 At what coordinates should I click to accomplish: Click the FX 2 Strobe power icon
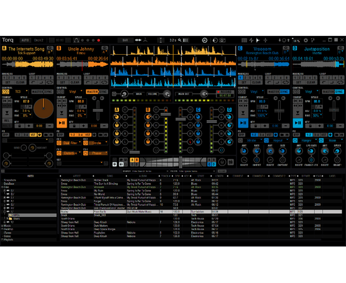click(x=86, y=143)
